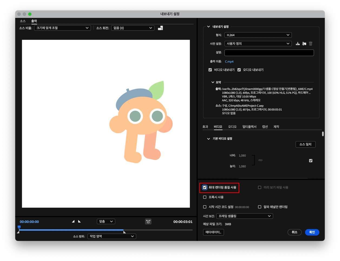340x261 pixels.
Task: Click the C.mp4 output name link
Action: click(x=229, y=62)
